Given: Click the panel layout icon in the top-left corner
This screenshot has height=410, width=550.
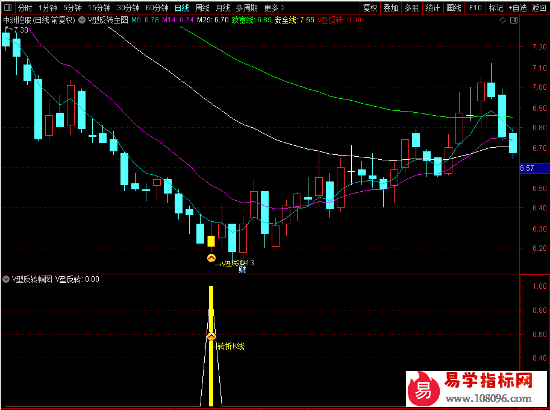Looking at the screenshot, I should click(8, 7).
